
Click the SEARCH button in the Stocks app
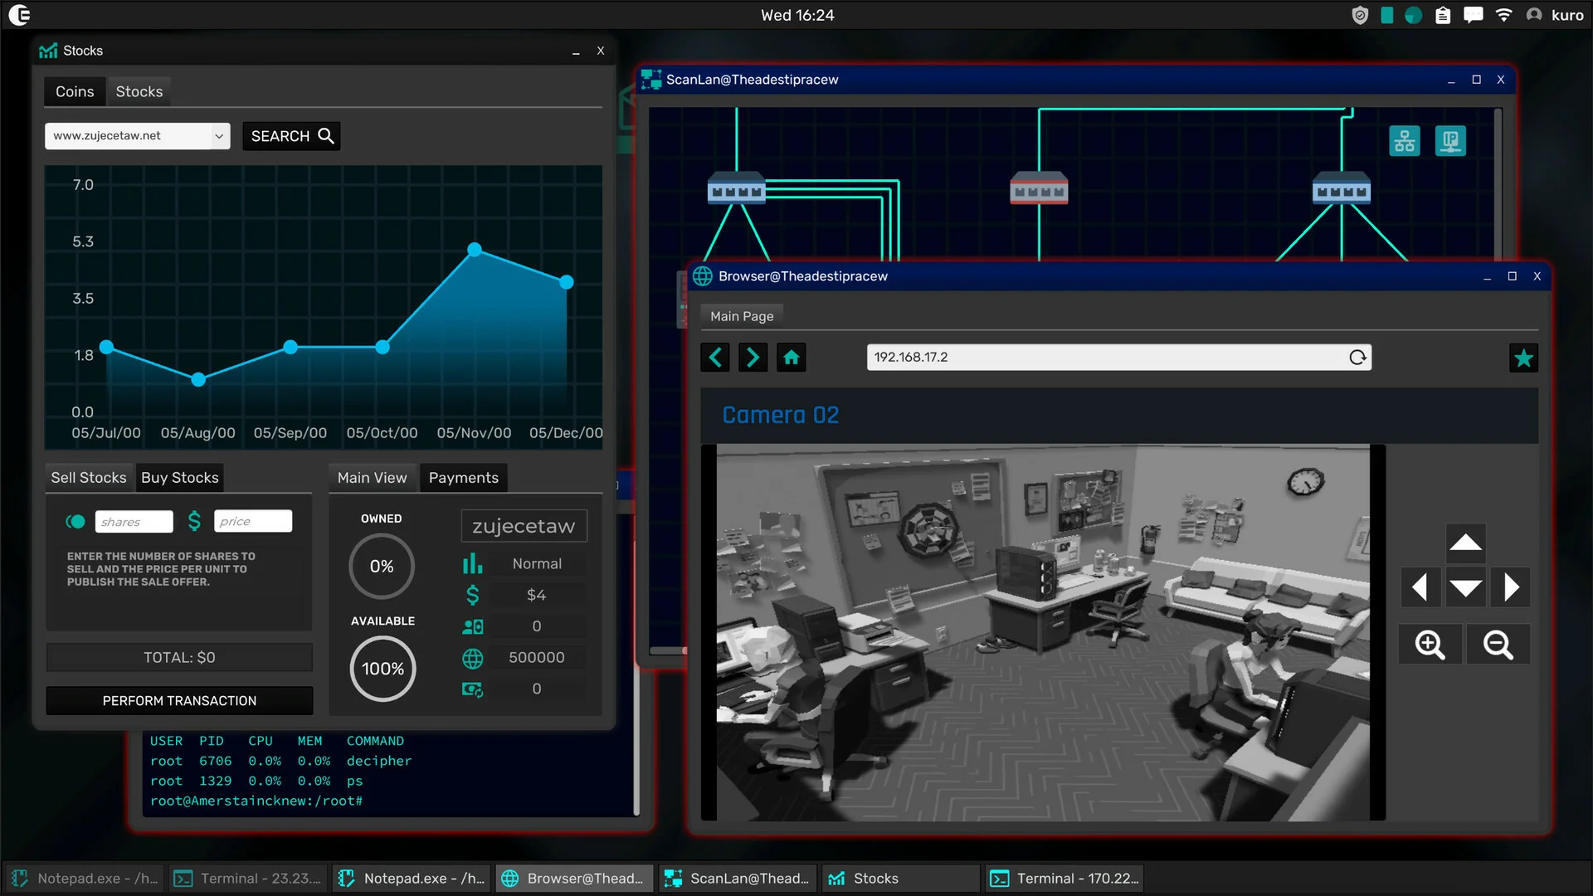[291, 135]
